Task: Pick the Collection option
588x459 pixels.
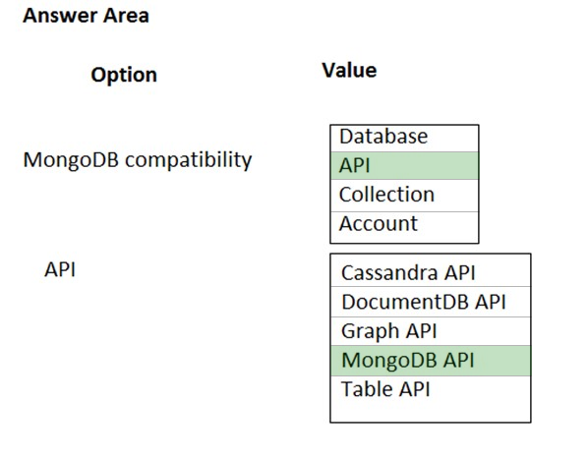Action: click(x=404, y=196)
